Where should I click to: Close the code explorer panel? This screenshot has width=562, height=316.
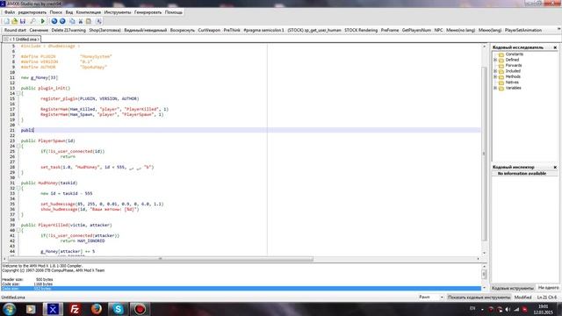[555, 47]
